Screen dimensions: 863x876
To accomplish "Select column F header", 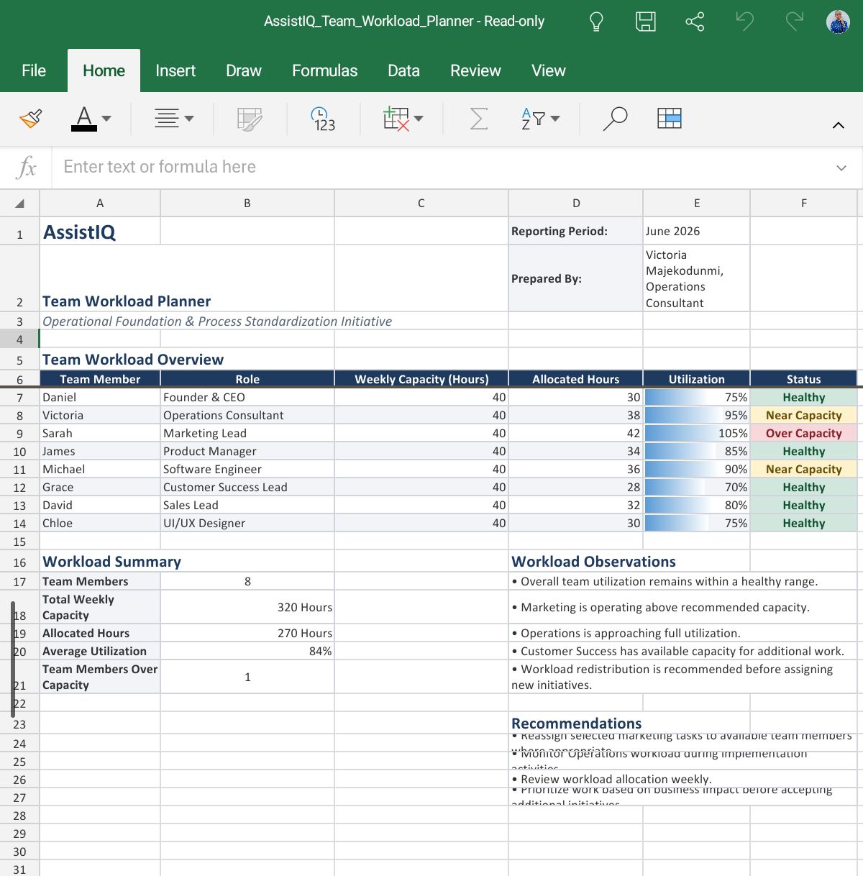I will click(x=803, y=203).
